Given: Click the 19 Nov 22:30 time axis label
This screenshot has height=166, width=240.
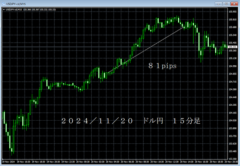Looking at the screenshot, I should point(68,162).
